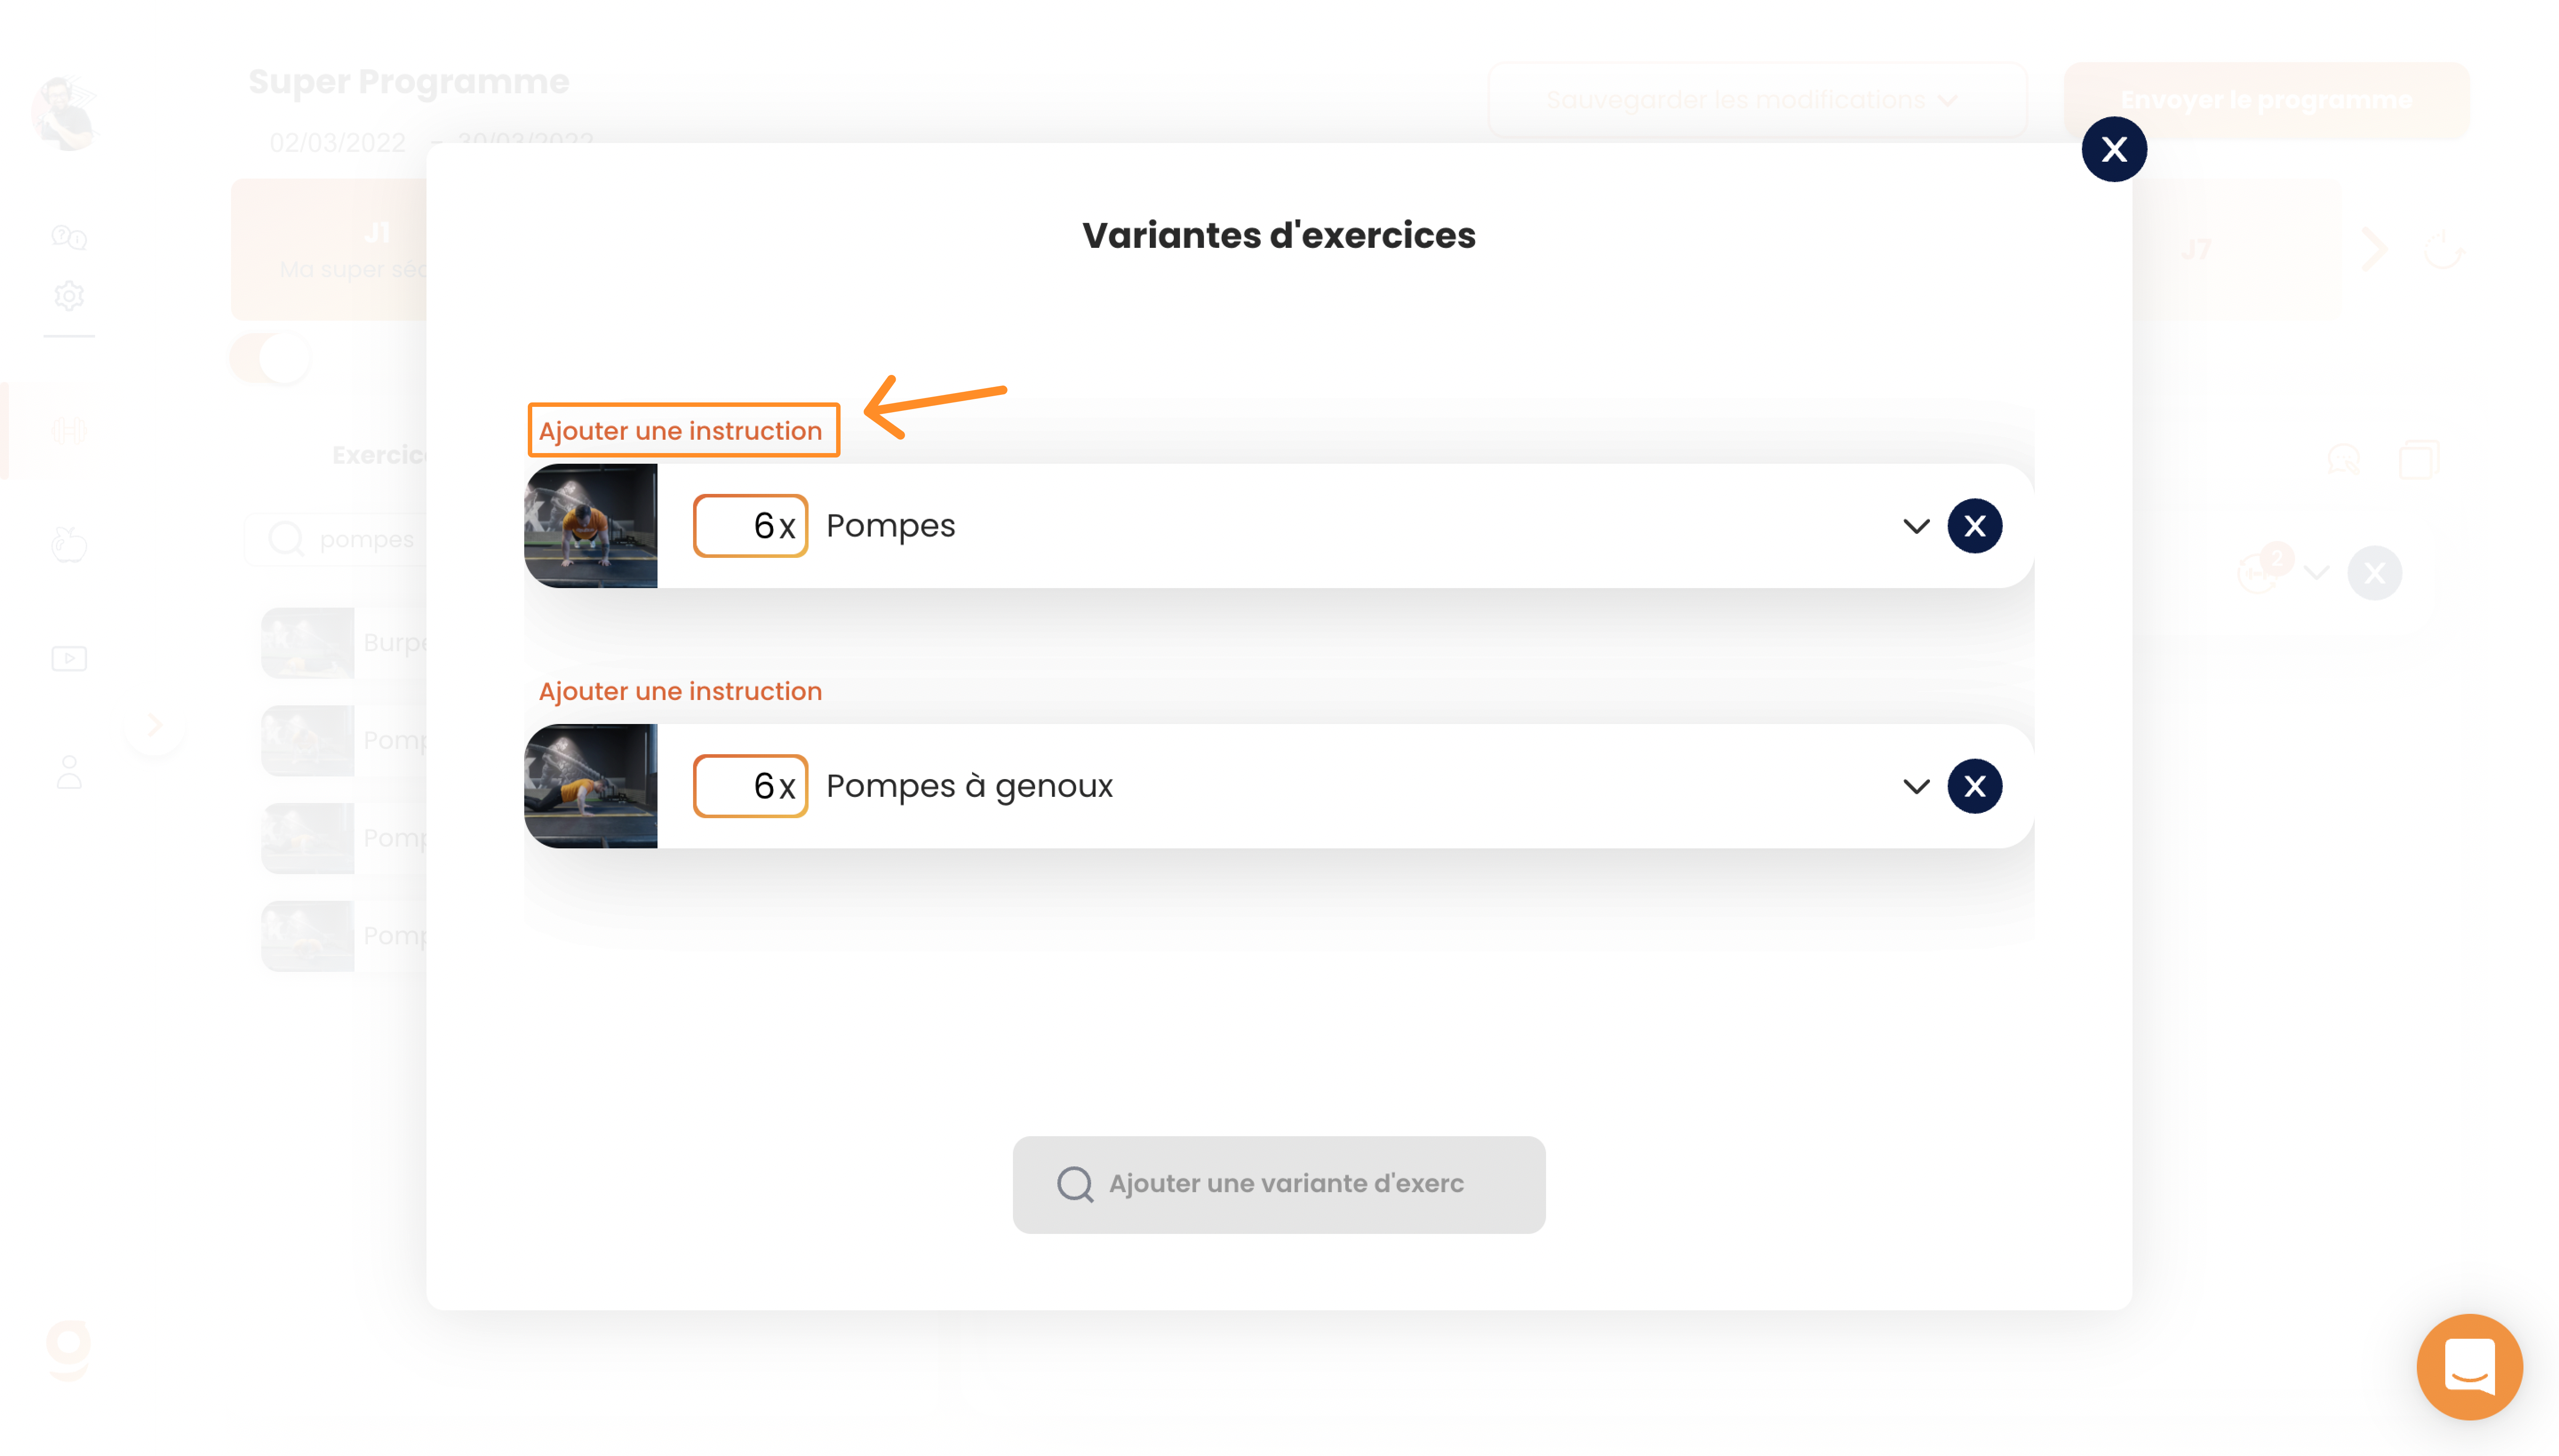The height and width of the screenshot is (1456, 2559).
Task: Focus the Ajouter une variante d'exercice search
Action: click(1278, 1184)
